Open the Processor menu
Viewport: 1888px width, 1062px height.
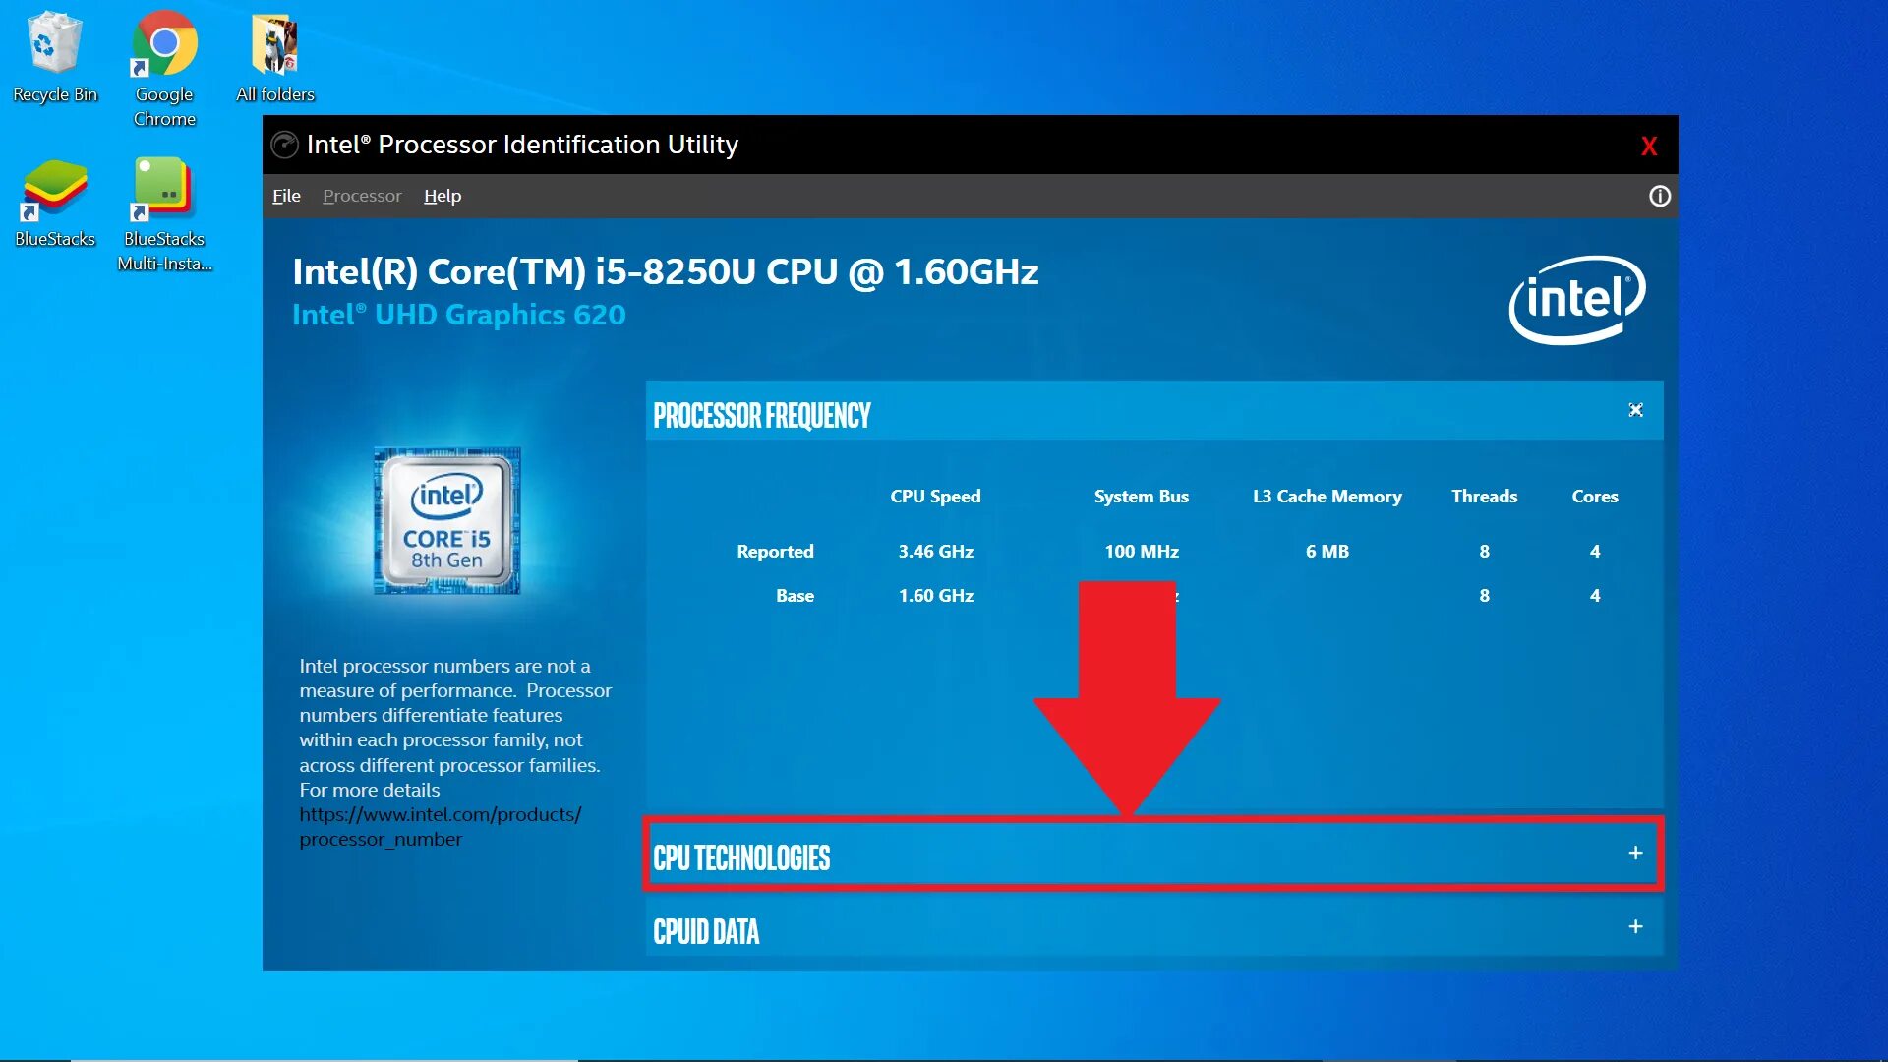(x=362, y=196)
